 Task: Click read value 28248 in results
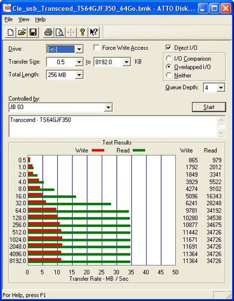click(x=214, y=203)
